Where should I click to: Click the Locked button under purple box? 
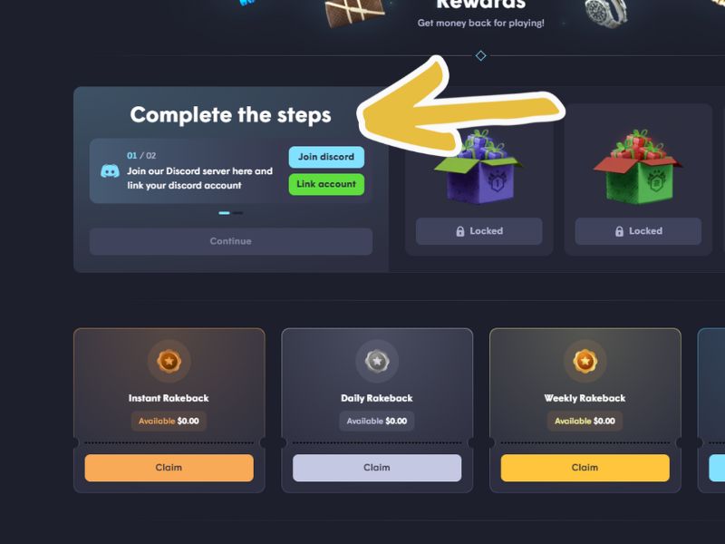tap(479, 231)
